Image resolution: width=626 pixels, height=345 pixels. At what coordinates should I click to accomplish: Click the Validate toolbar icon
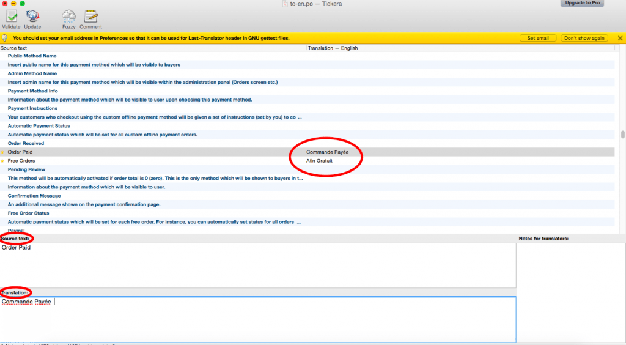[12, 17]
